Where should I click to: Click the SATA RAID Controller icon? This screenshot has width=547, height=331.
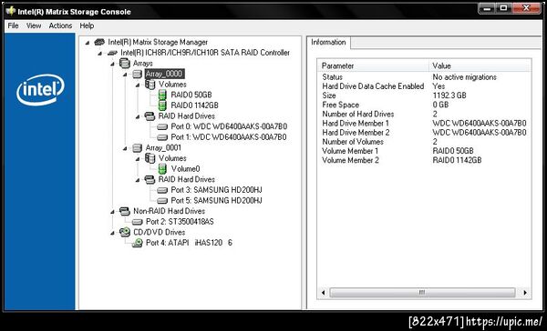point(112,53)
